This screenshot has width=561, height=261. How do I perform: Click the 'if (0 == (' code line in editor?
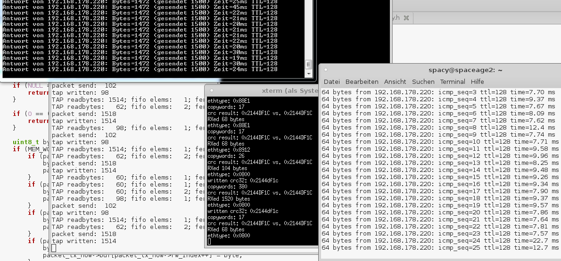(31, 114)
